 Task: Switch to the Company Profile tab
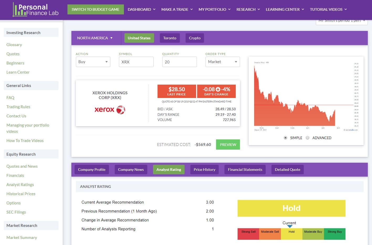92,170
